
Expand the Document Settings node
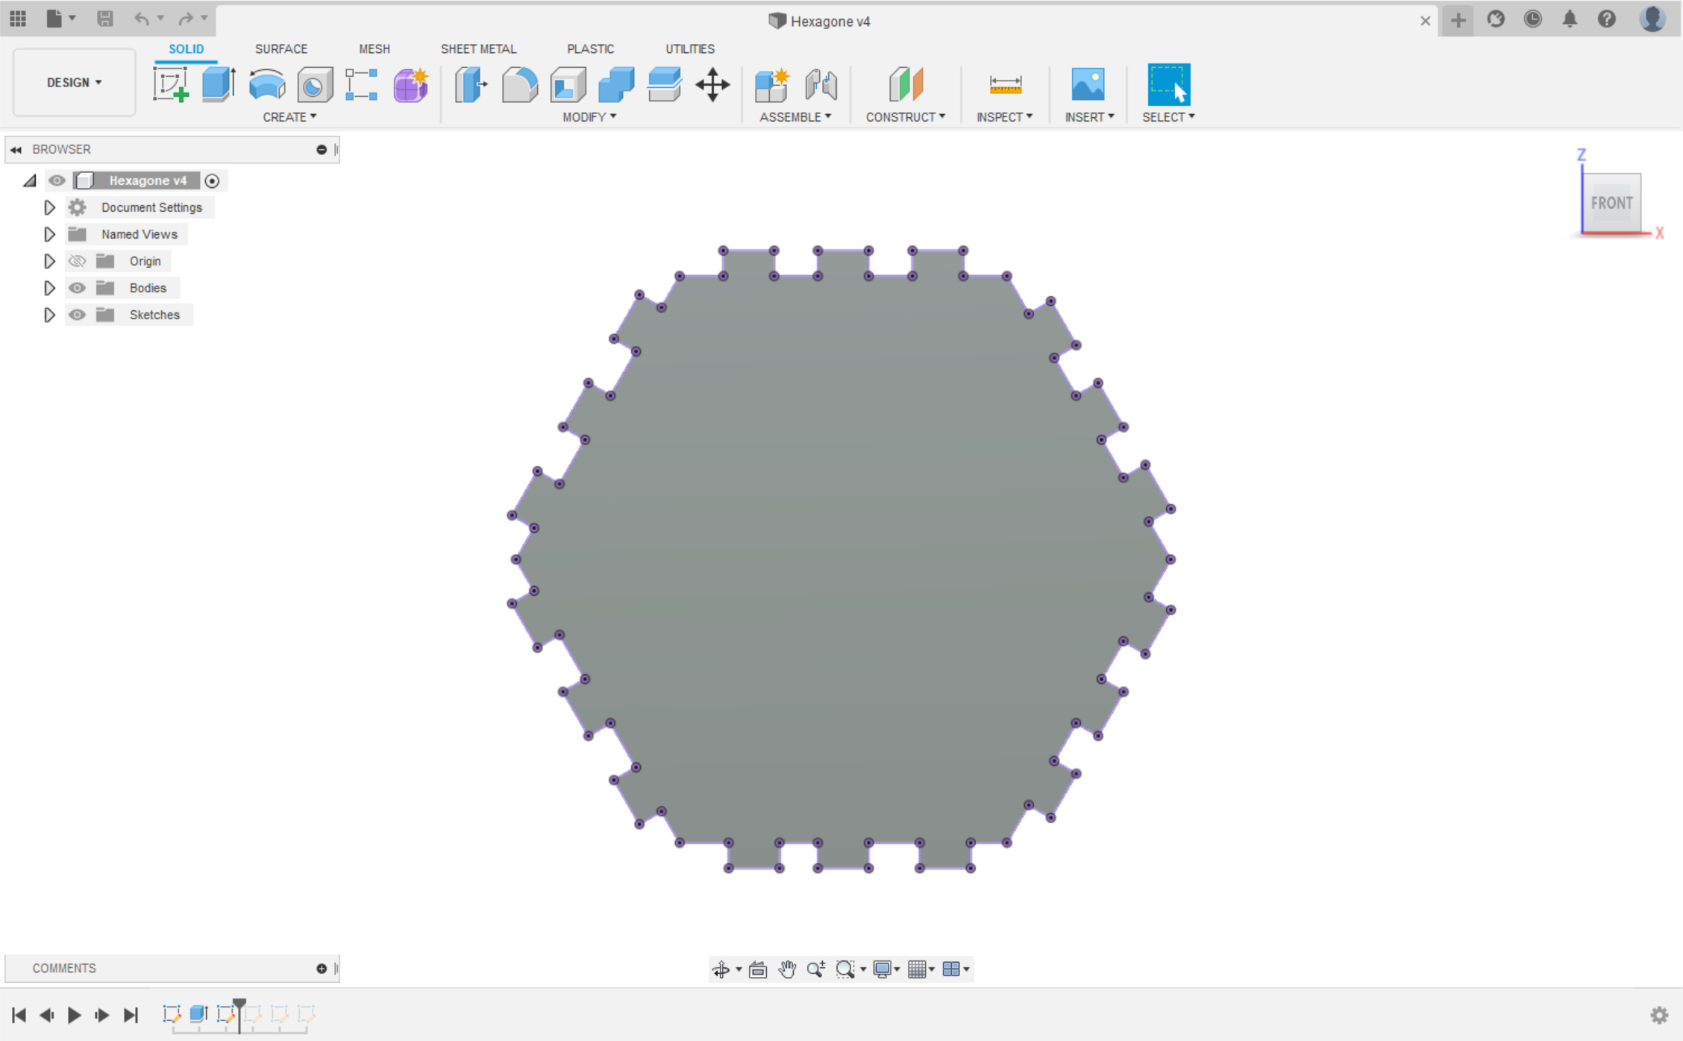pyautogui.click(x=49, y=207)
